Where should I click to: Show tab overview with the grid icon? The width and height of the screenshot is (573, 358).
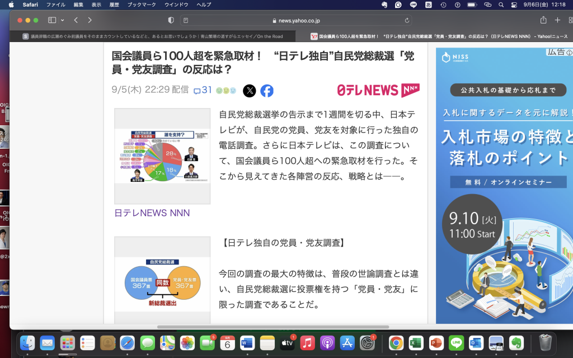[570, 20]
